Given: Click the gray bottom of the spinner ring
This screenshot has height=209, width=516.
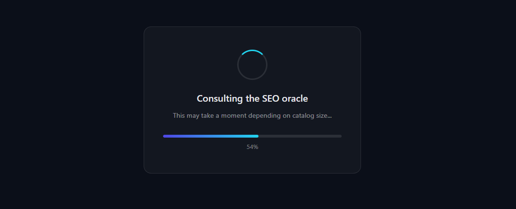Looking at the screenshot, I should (252, 79).
